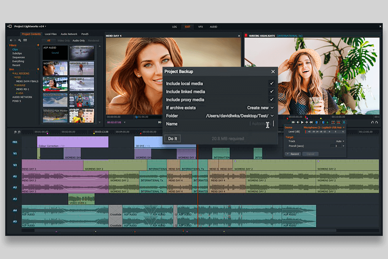Image resolution: width=388 pixels, height=259 pixels.
Task: Open the Microphone device dropdown
Action: [344, 127]
